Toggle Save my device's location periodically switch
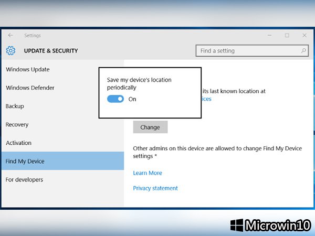Image resolution: width=315 pixels, height=236 pixels. coord(115,99)
